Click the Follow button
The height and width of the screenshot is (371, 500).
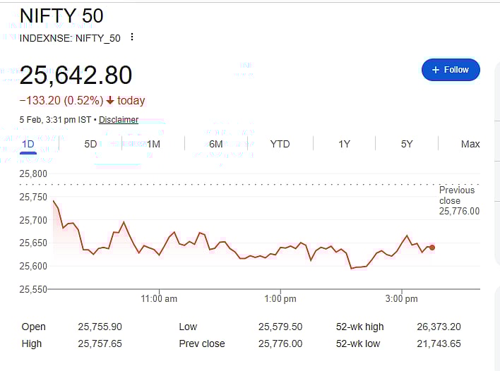(x=451, y=70)
